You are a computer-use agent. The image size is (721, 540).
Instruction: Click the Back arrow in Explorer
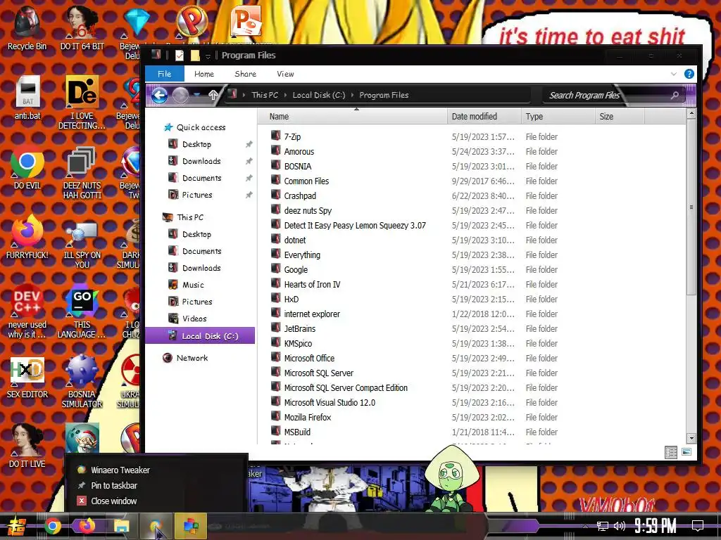(x=160, y=96)
